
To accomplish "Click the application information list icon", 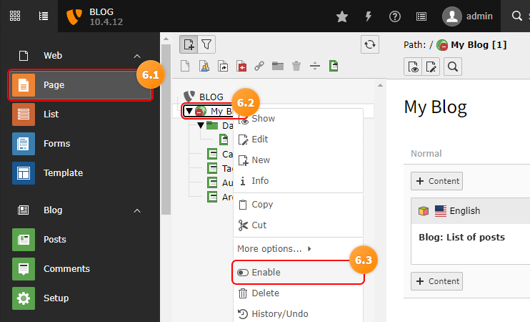I will pos(421,16).
